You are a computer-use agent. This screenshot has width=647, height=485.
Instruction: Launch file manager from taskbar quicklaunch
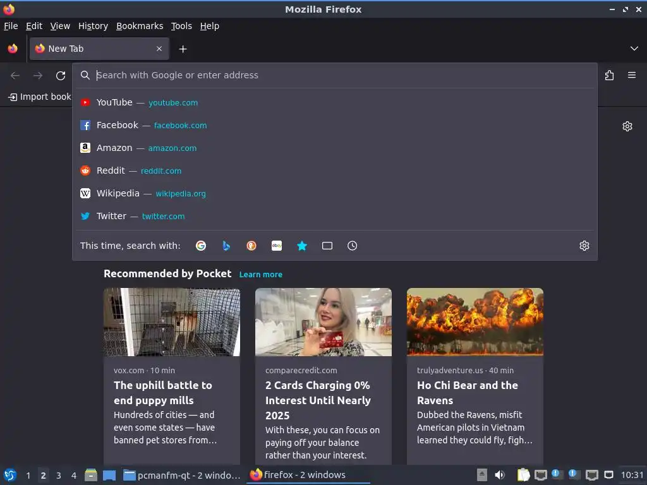(91, 475)
